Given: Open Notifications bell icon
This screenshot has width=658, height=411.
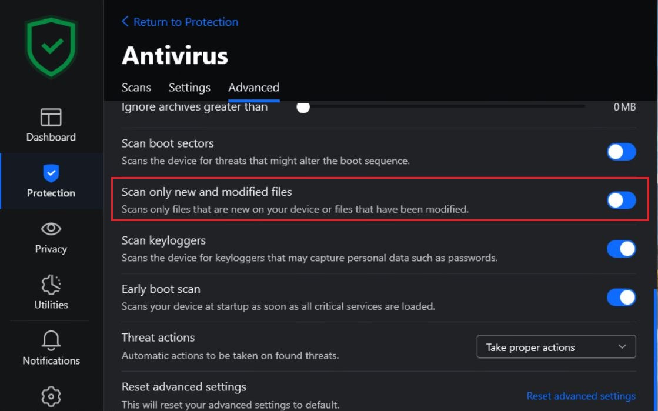Looking at the screenshot, I should pyautogui.click(x=51, y=340).
